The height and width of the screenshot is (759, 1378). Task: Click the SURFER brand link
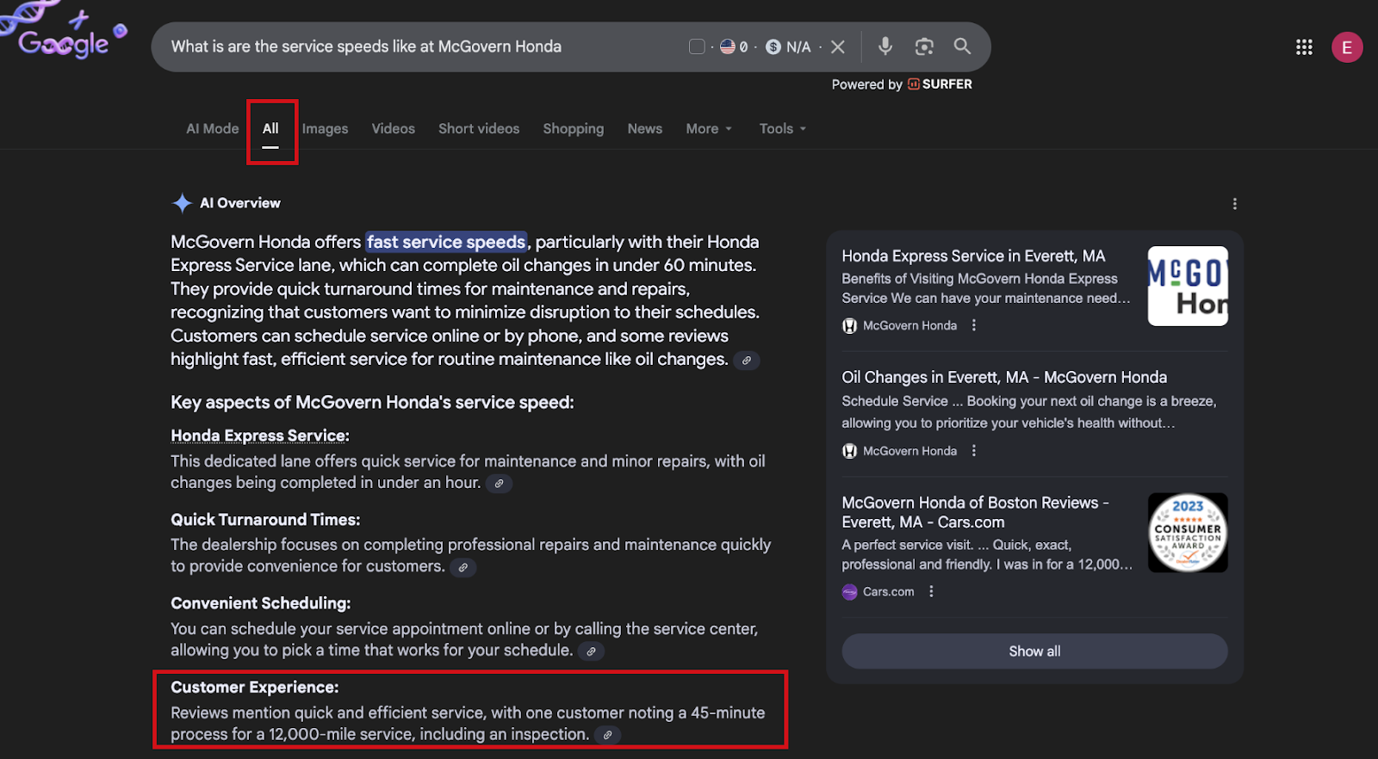point(940,84)
